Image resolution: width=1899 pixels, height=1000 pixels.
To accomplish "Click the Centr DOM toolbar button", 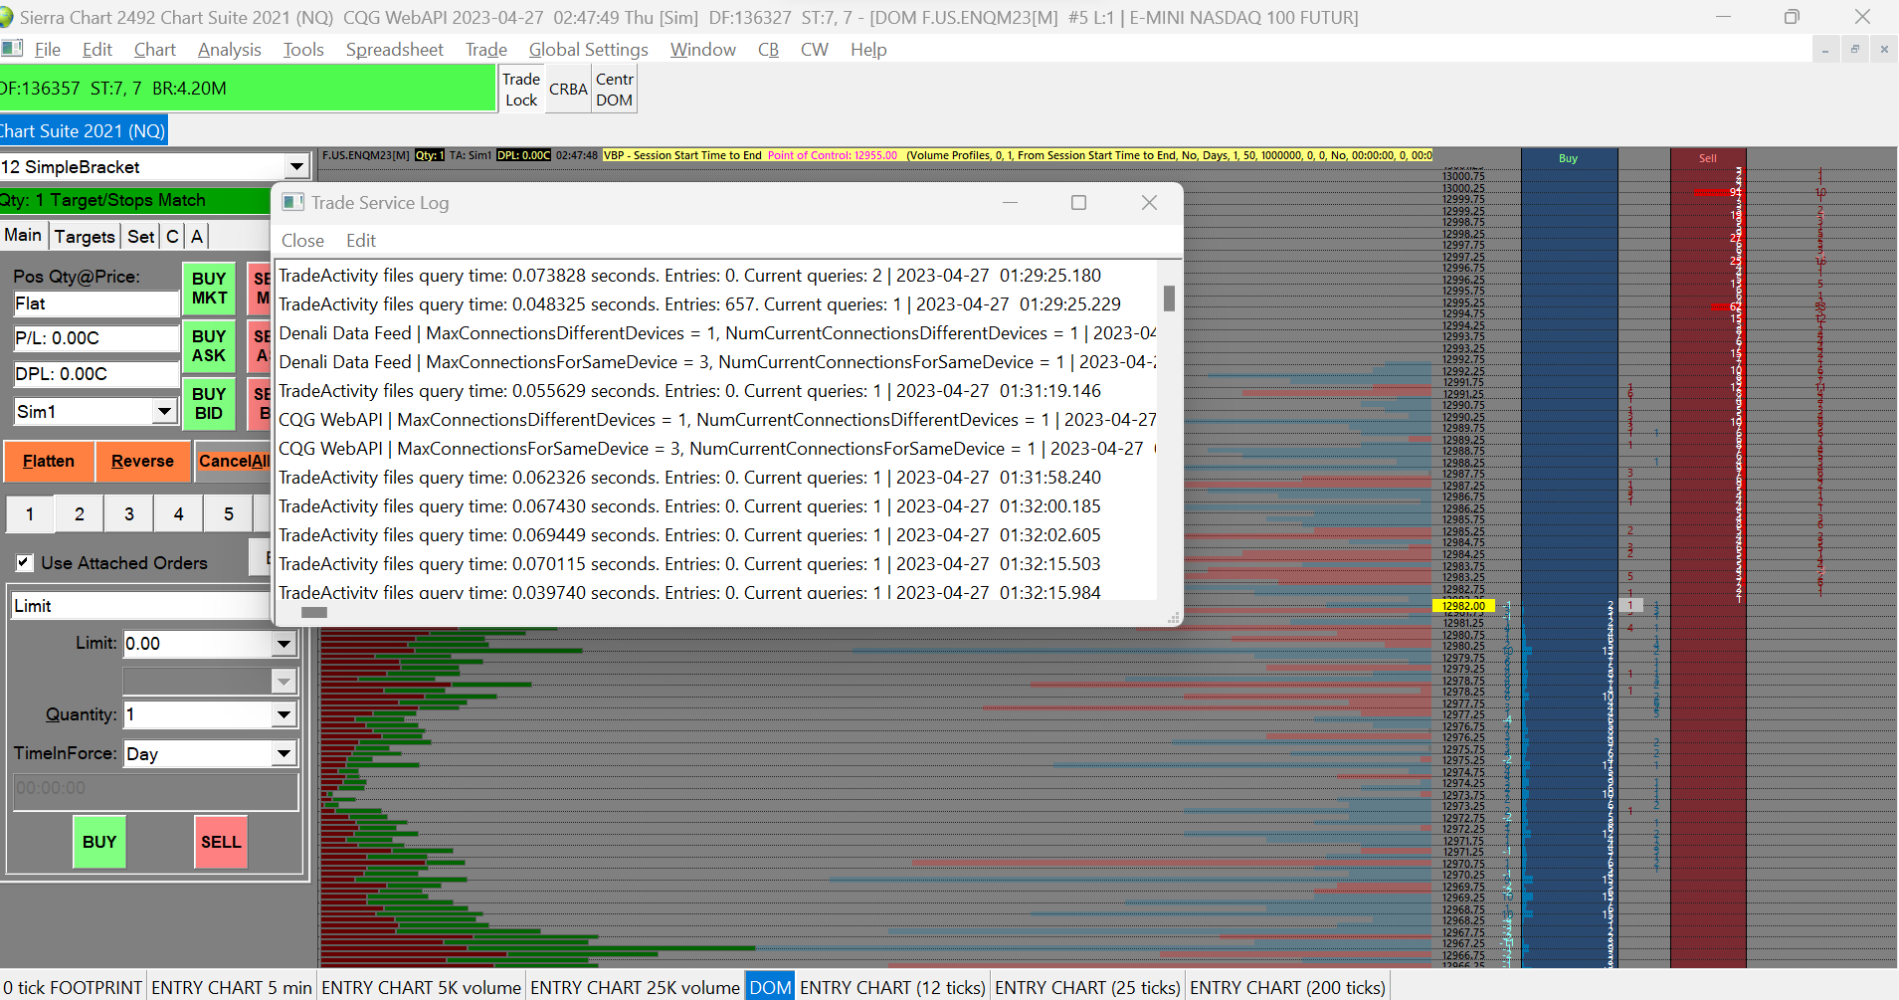I will point(614,90).
